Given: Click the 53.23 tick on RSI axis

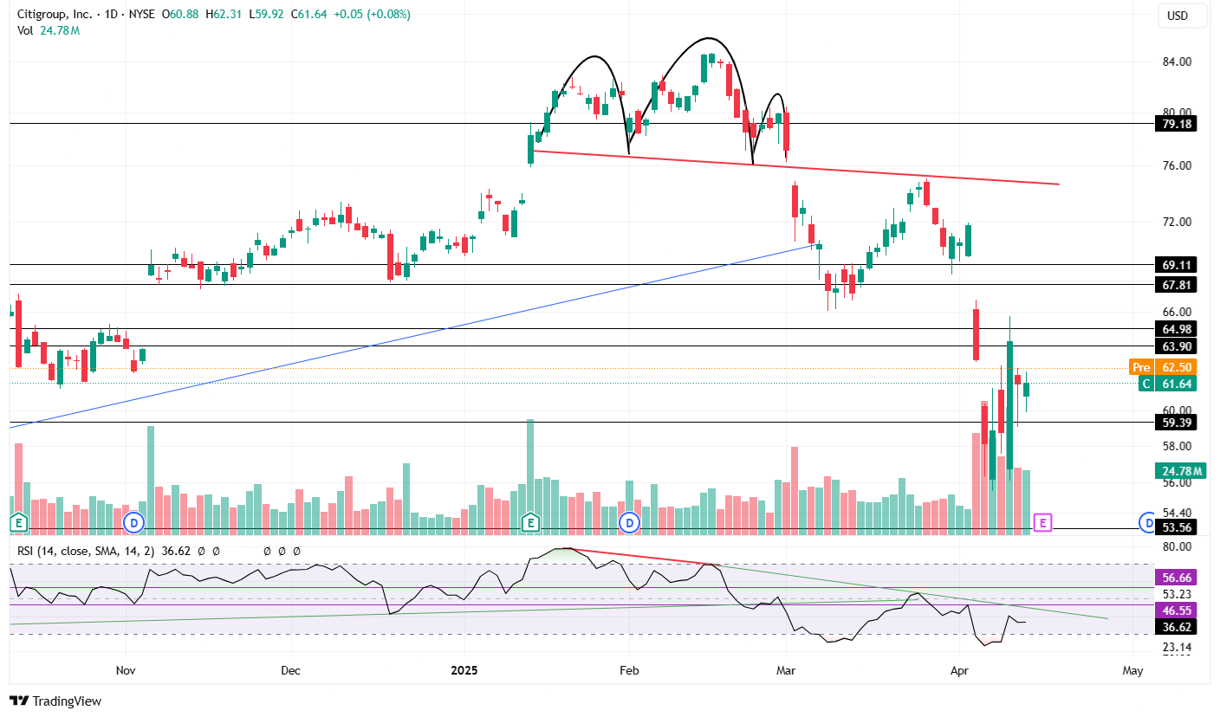Looking at the screenshot, I should [x=1178, y=594].
